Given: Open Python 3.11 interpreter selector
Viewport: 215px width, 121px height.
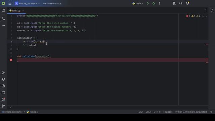Looking at the screenshot, I should (191, 112).
